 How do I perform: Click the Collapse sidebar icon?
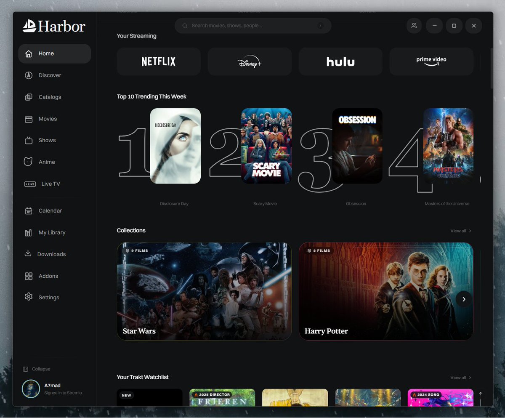[x=26, y=369]
